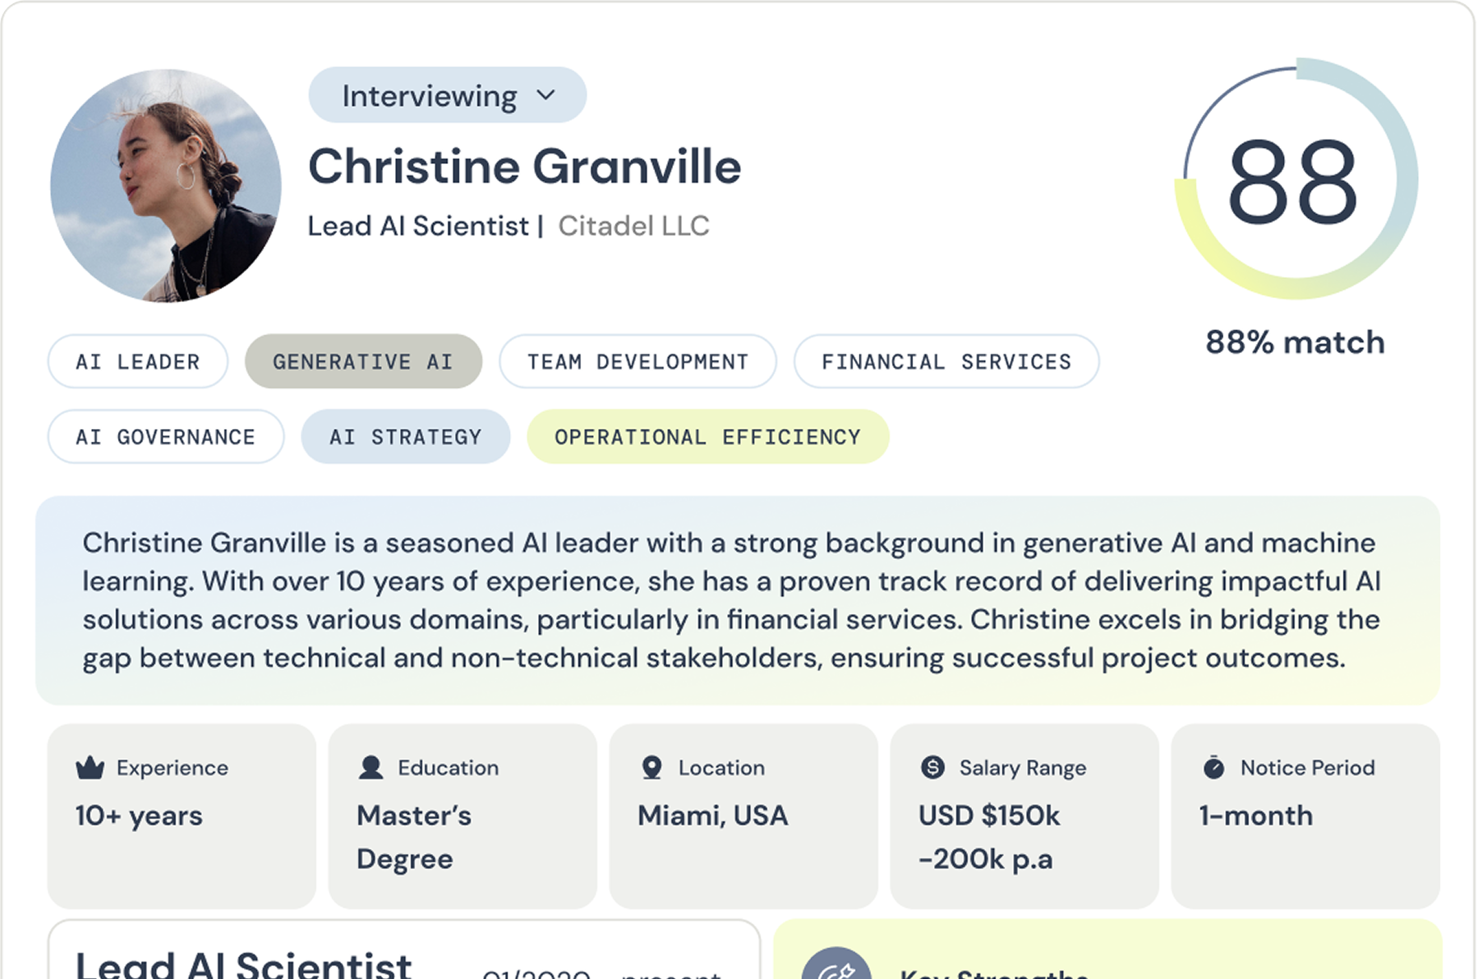Click the Location pin icon
1477x979 pixels.
(651, 767)
